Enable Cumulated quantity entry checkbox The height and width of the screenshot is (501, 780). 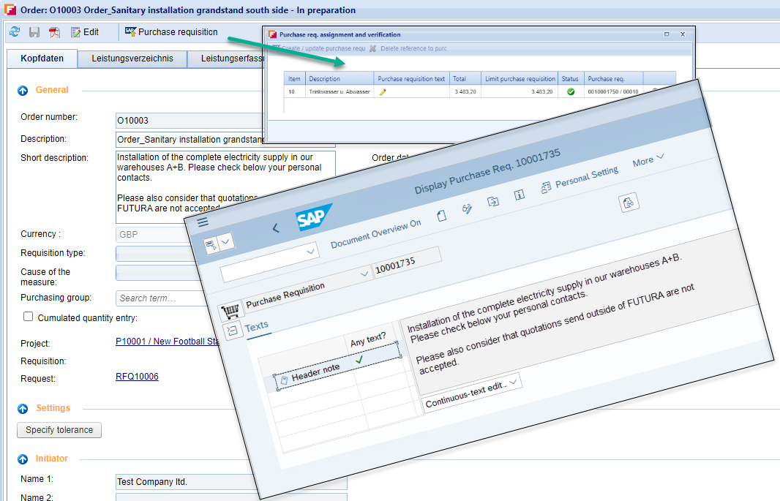pyautogui.click(x=29, y=317)
